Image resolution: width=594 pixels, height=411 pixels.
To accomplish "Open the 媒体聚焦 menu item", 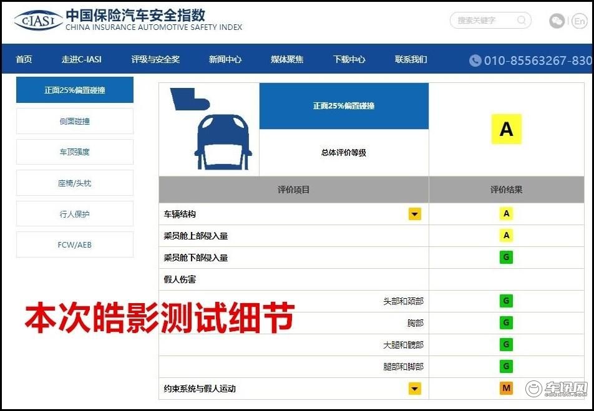I will coord(287,59).
